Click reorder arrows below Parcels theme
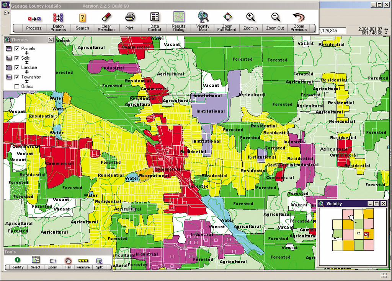 click(x=27, y=53)
